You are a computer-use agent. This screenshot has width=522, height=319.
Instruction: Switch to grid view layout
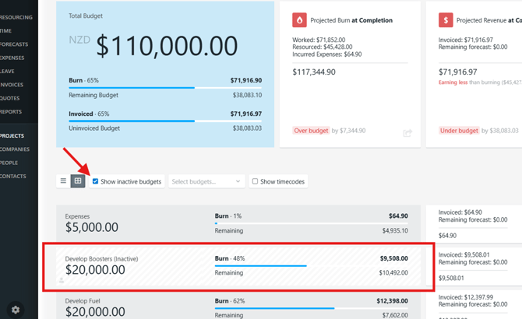point(78,181)
